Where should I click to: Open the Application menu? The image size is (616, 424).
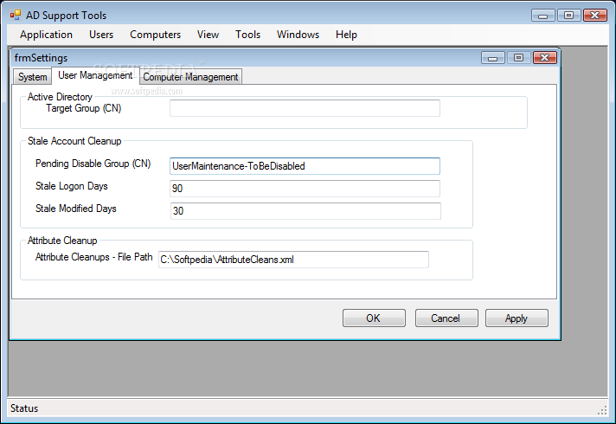click(46, 35)
